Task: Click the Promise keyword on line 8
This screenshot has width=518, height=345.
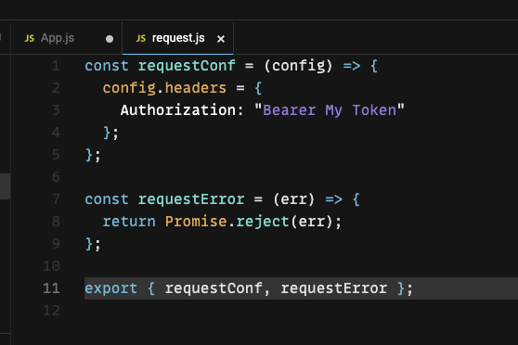Action: click(x=196, y=222)
